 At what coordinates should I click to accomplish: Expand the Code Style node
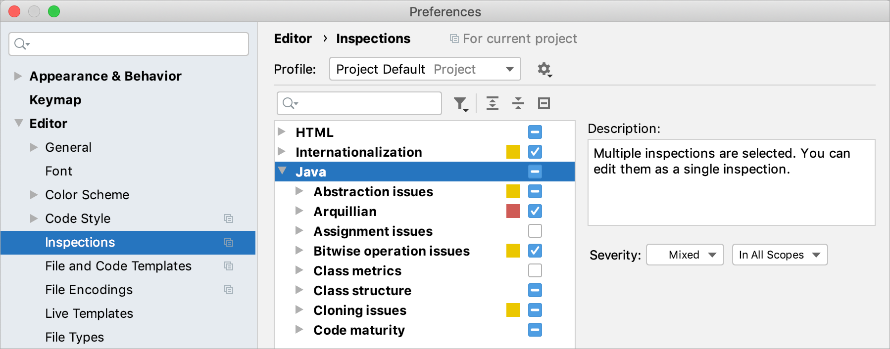point(34,218)
